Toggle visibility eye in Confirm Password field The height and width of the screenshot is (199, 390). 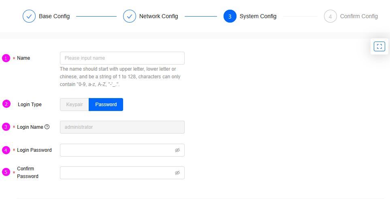(x=177, y=173)
